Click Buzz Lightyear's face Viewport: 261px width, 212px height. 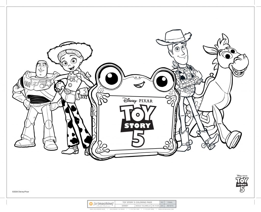click(x=41, y=68)
